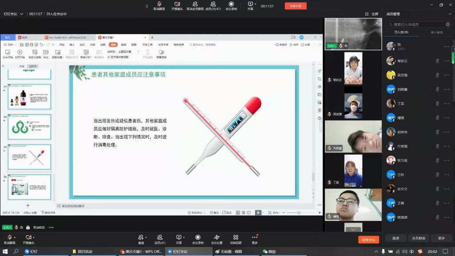Open meeting recording in top bar
Image resolution: width=455 pixels, height=256 pixels.
231,4
